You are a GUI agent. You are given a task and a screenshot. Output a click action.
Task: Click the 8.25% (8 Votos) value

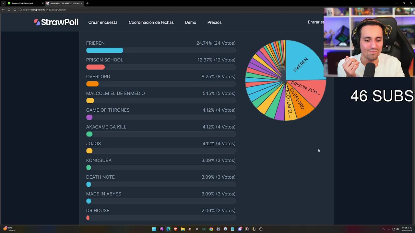point(219,77)
